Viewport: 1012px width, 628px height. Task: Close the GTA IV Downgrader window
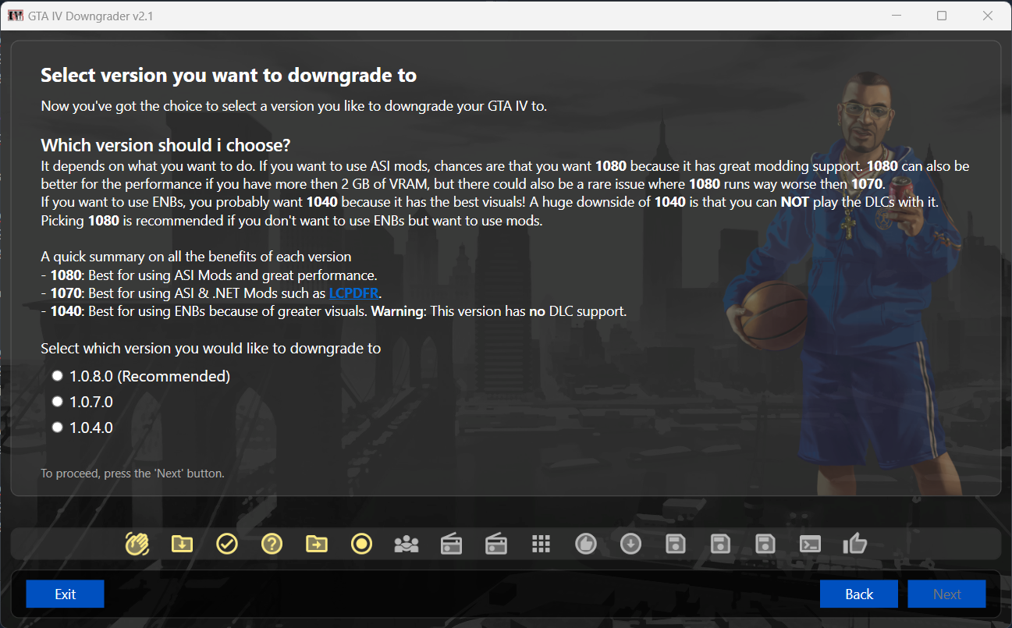(987, 16)
